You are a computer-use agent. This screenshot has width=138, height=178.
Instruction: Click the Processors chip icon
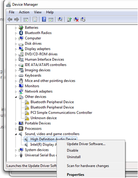21,129
